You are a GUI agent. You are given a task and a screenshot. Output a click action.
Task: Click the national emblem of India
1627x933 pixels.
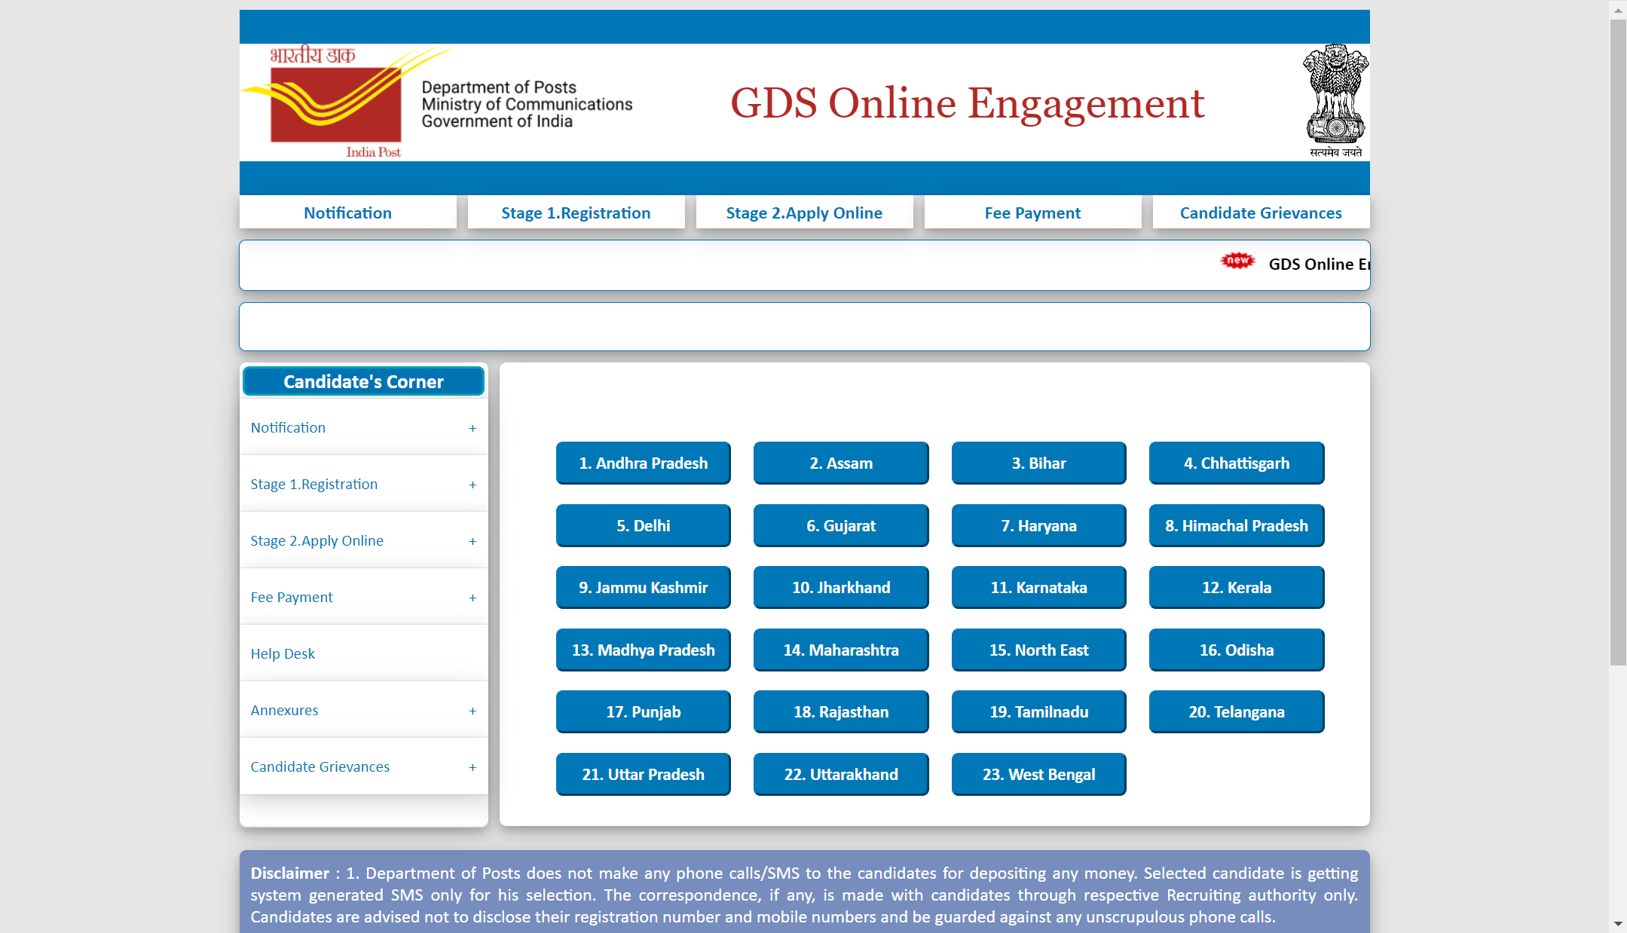(1335, 100)
